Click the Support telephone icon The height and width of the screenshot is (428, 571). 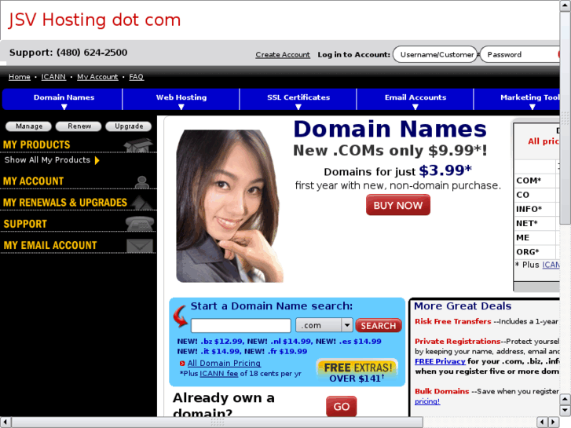[140, 224]
